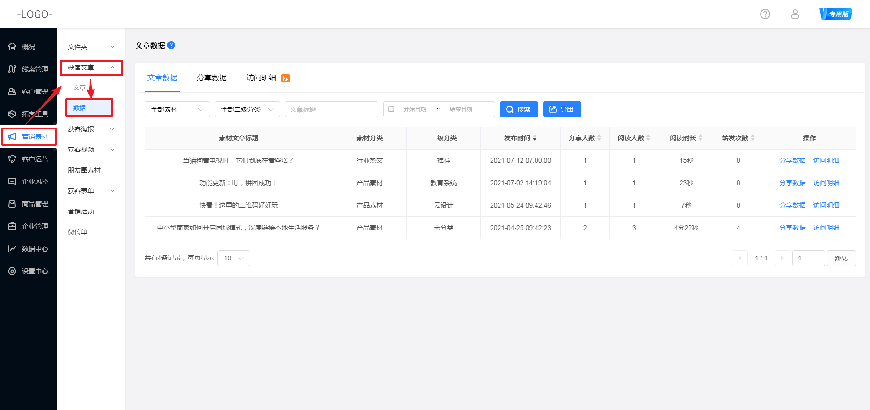This screenshot has height=410, width=870.
Task: Switch to the 访问明细 tab
Action: click(x=261, y=78)
